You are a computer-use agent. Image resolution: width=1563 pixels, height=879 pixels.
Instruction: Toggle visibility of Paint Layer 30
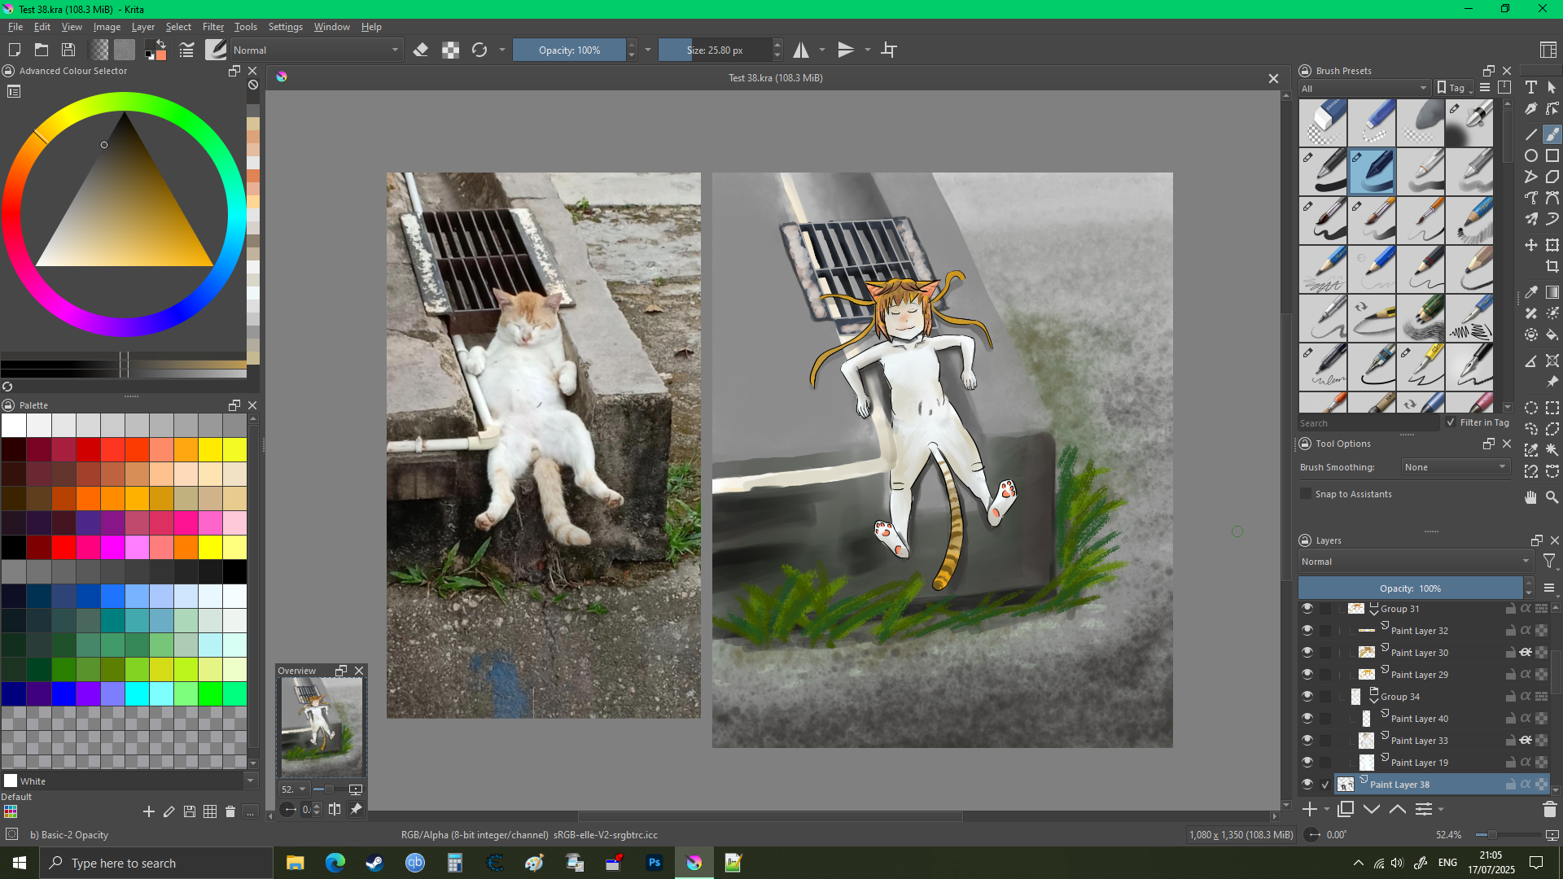[1307, 653]
